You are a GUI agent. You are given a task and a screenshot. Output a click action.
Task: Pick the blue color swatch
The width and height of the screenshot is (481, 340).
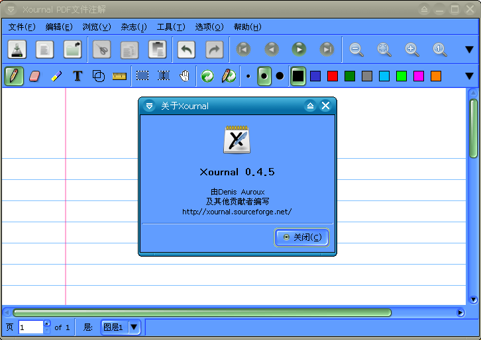click(315, 76)
